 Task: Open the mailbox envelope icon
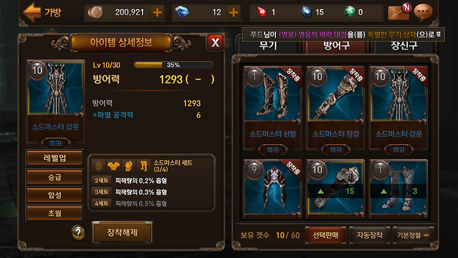click(398, 13)
